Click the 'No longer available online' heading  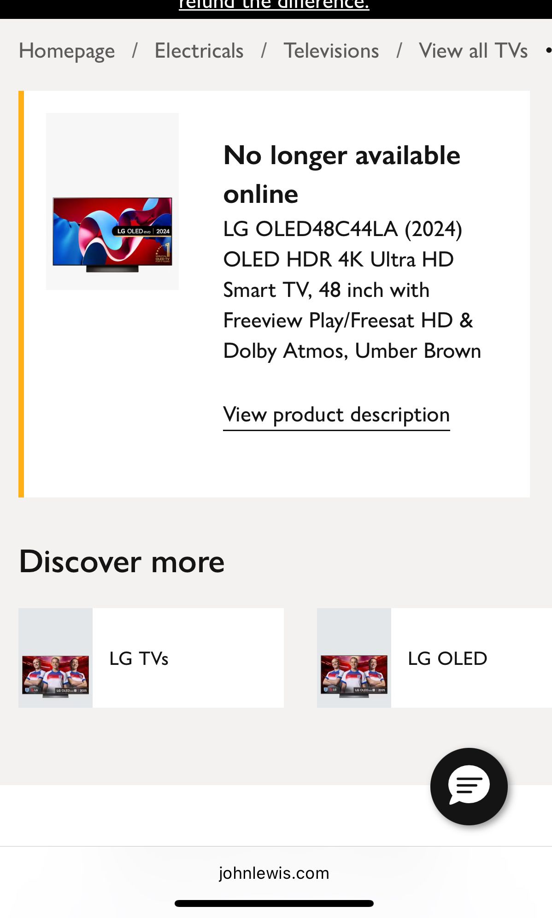point(342,174)
